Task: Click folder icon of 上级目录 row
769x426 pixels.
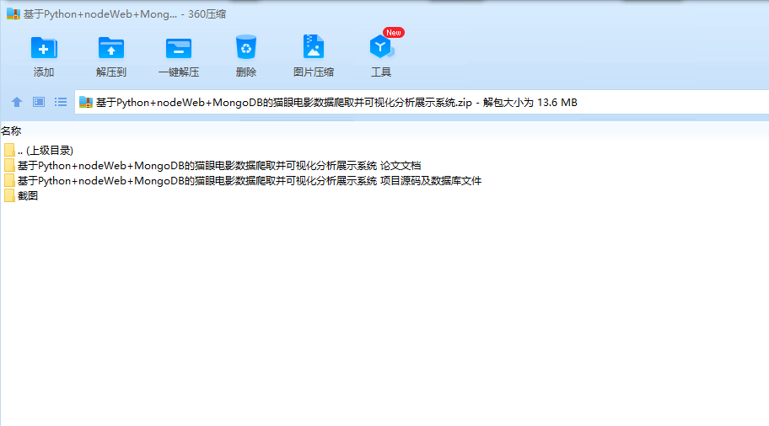Action: click(x=9, y=151)
